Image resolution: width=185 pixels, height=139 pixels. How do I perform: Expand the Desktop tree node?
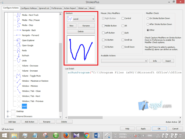[8, 111]
